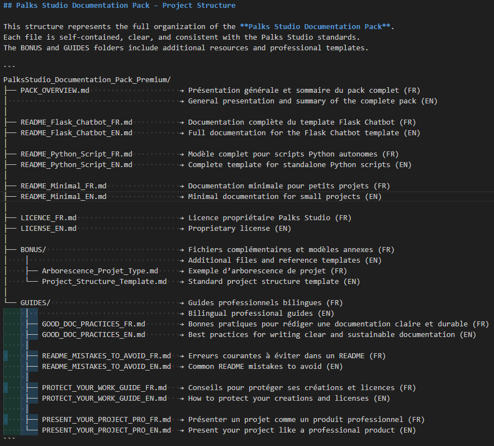
Task: Place cursor on README_Minimal_EN.md
Action: coord(63,197)
